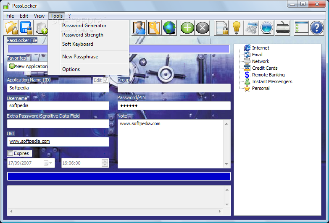329x223 pixels.
Task: Click the database upload toolbar icon
Action: click(41, 28)
